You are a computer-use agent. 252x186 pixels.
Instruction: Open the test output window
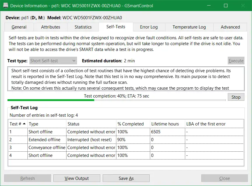click(x=76, y=178)
